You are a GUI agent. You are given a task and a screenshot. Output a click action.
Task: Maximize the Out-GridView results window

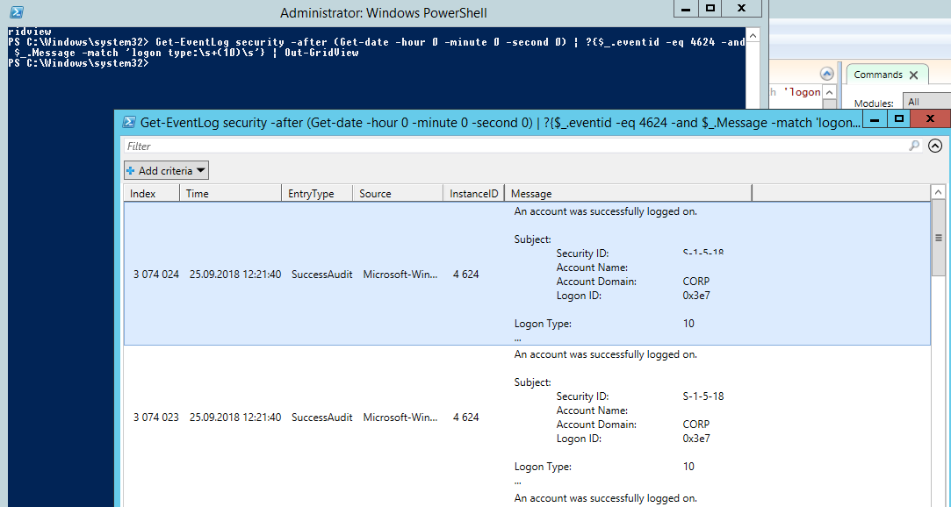coord(898,118)
